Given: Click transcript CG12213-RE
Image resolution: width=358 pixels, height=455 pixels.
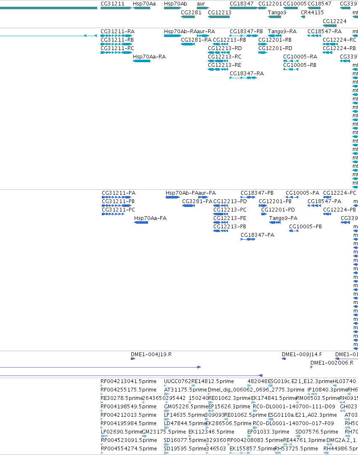Looking at the screenshot, I should (225, 65).
